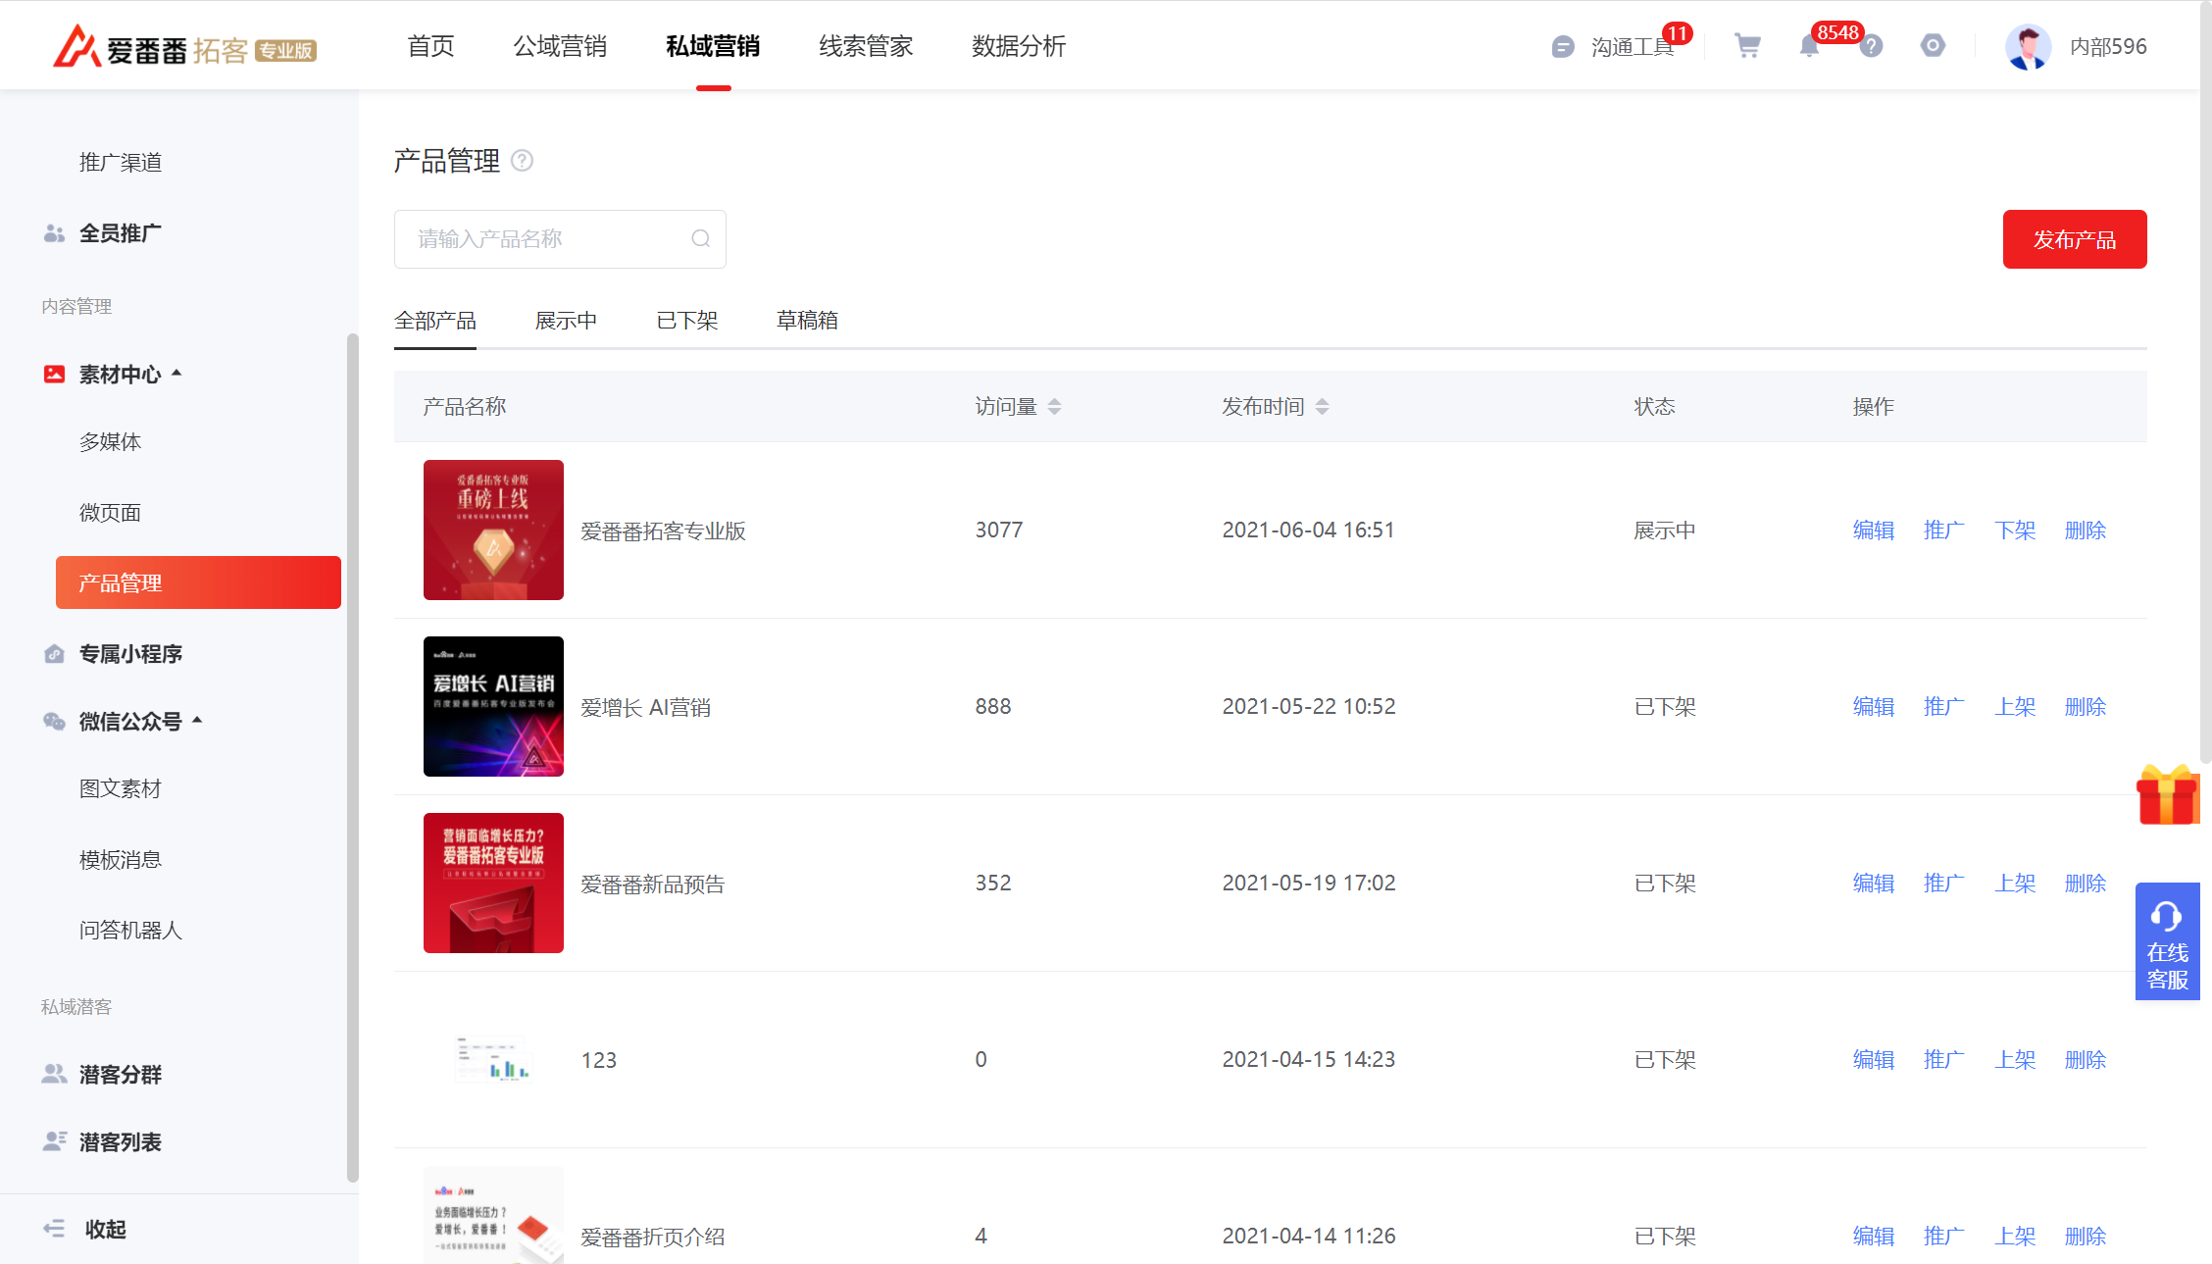2212x1264 pixels.
Task: Switch to the 全部产品 tab
Action: 435,321
